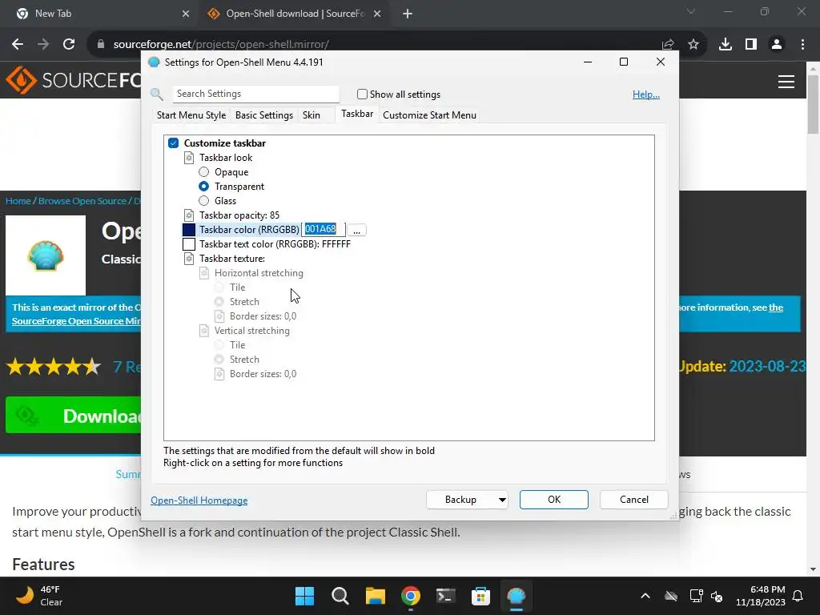Open Windows Start button
Image resolution: width=820 pixels, height=615 pixels.
pos(304,596)
